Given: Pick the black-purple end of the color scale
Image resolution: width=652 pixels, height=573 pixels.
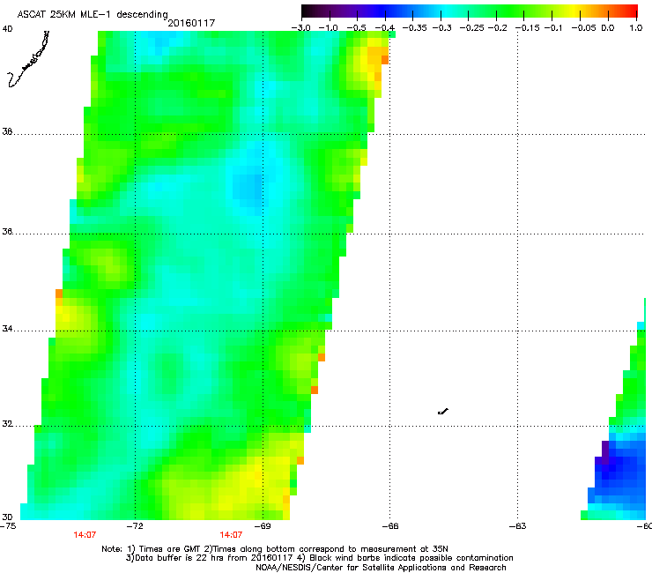Looking at the screenshot, I should click(308, 11).
